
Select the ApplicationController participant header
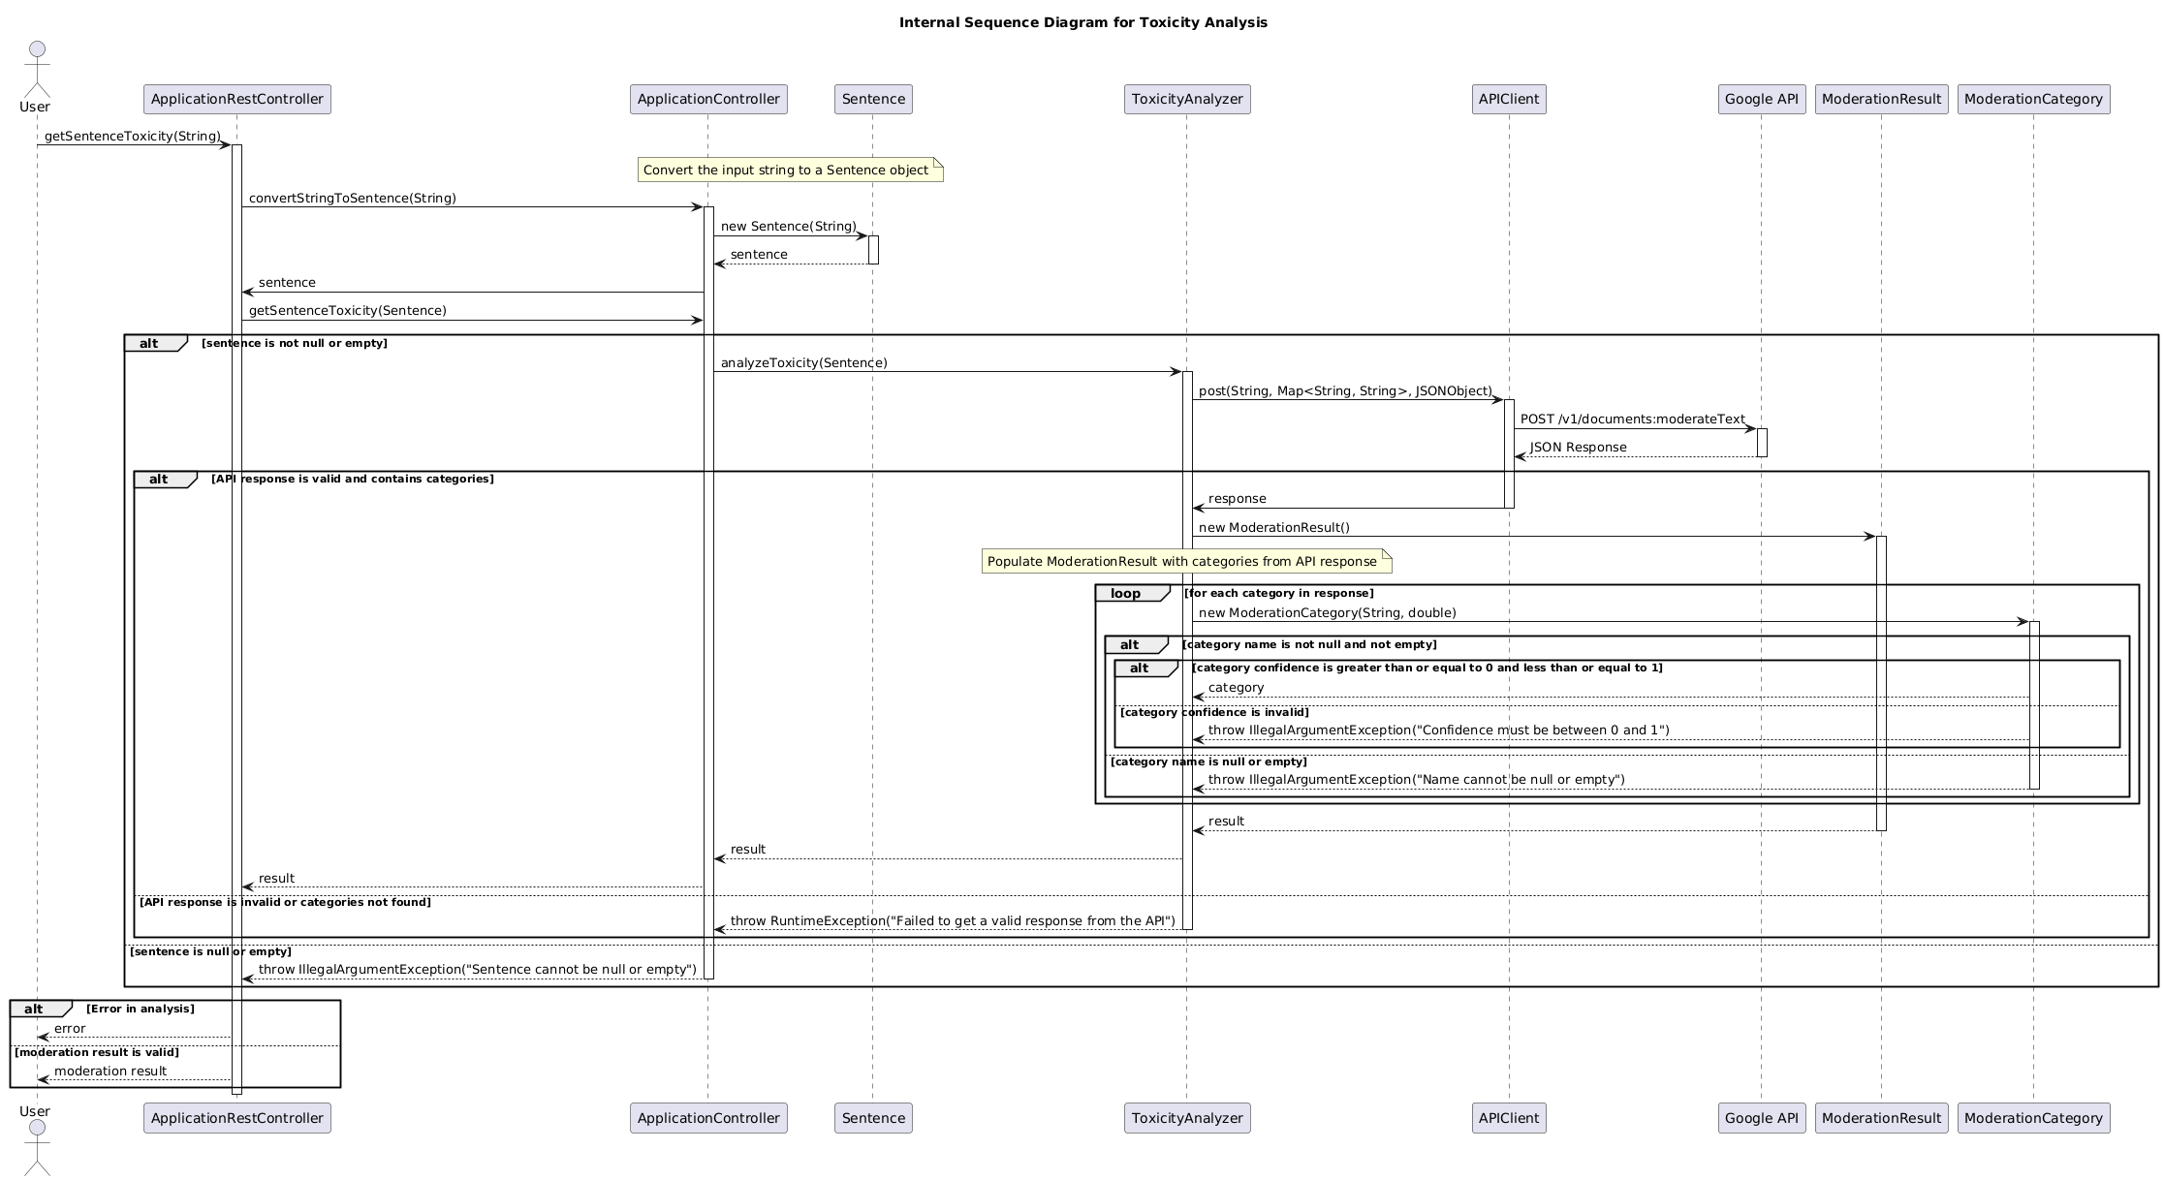[708, 99]
